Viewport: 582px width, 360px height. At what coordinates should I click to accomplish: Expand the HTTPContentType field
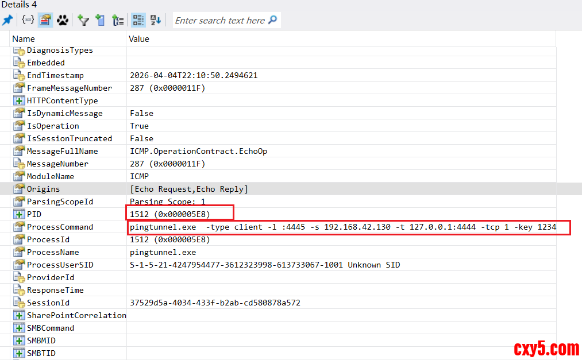coord(19,100)
